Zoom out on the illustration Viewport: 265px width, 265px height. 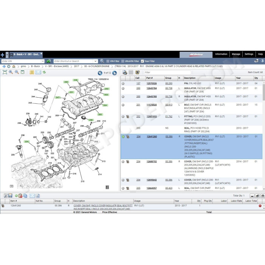pyautogui.click(x=17, y=72)
